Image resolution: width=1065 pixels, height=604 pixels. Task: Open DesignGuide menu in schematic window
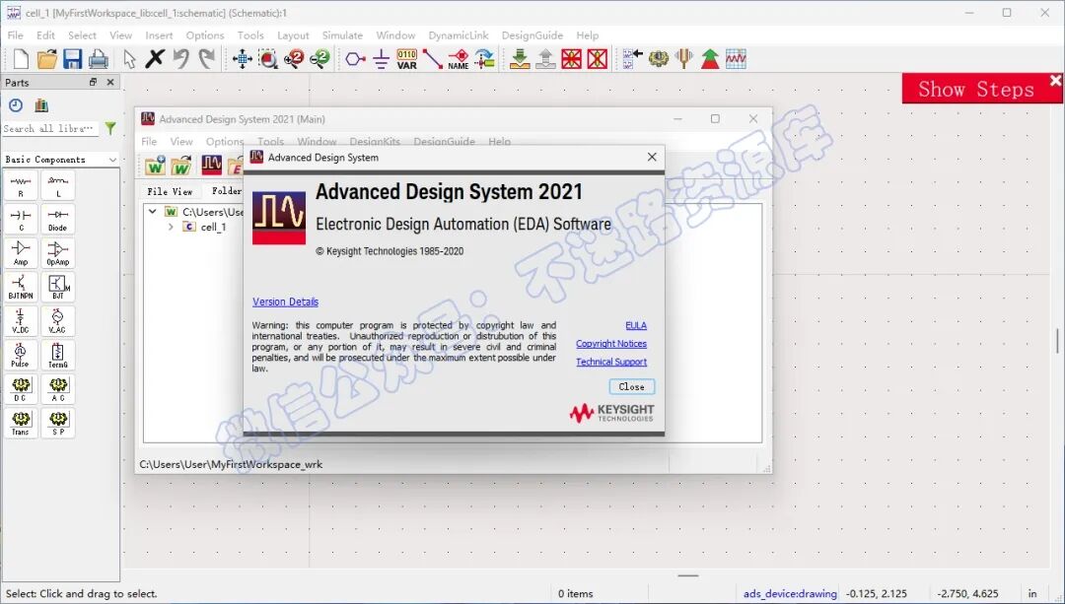point(532,35)
